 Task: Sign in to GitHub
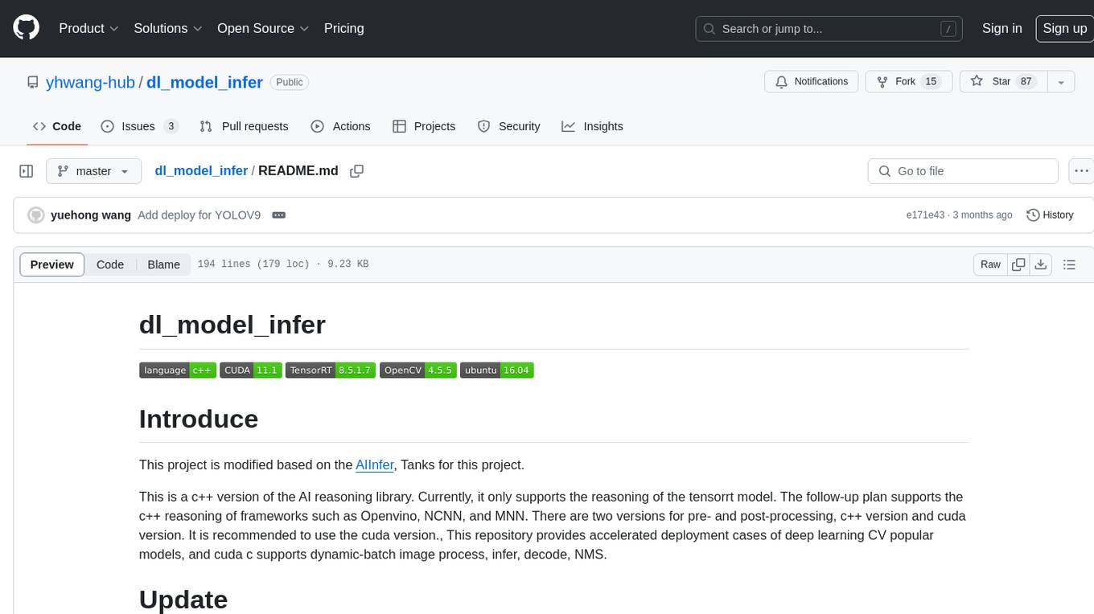click(1001, 28)
